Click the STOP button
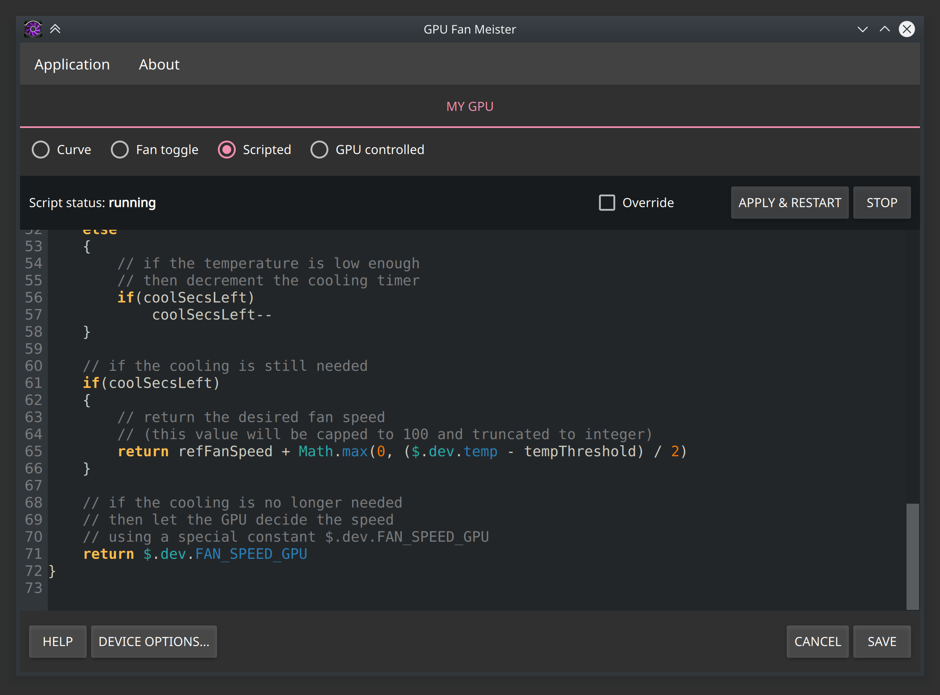 882,202
